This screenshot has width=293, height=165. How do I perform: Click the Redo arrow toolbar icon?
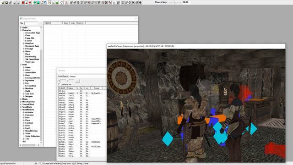[x=18, y=2]
